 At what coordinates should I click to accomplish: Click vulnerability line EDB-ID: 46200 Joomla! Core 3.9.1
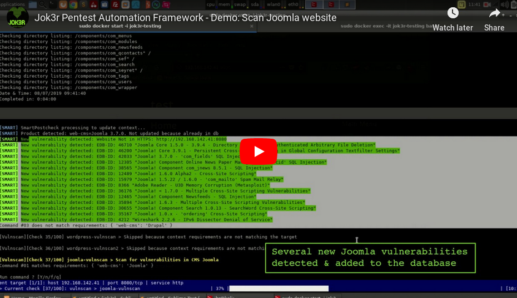200,150
